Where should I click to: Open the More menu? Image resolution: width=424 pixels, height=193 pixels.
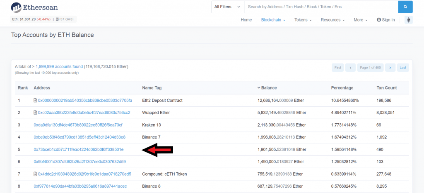point(360,20)
